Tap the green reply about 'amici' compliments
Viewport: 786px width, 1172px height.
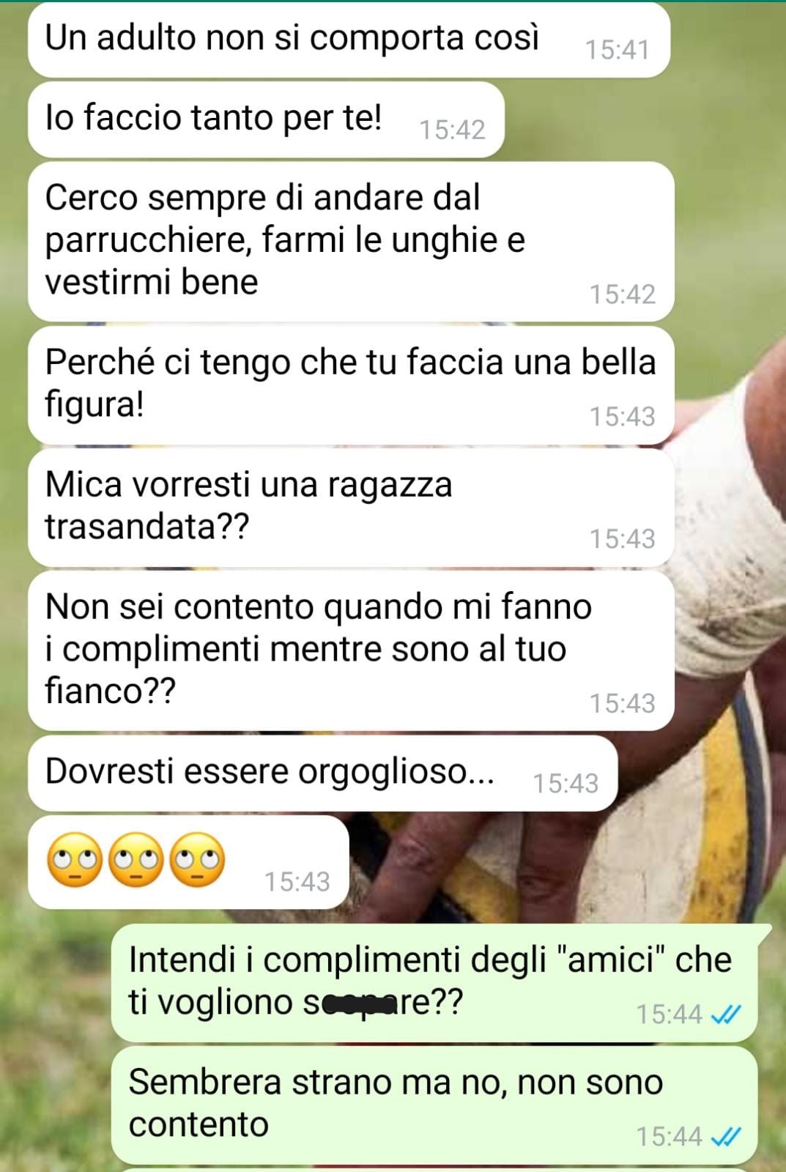(x=434, y=983)
